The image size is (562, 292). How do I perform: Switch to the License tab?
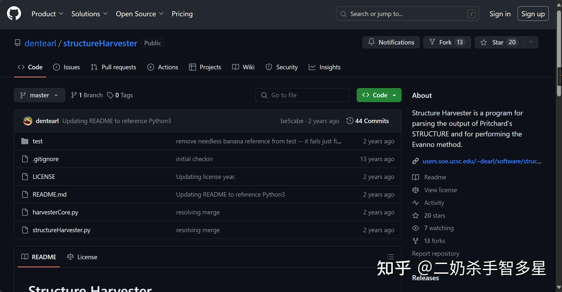coord(82,257)
